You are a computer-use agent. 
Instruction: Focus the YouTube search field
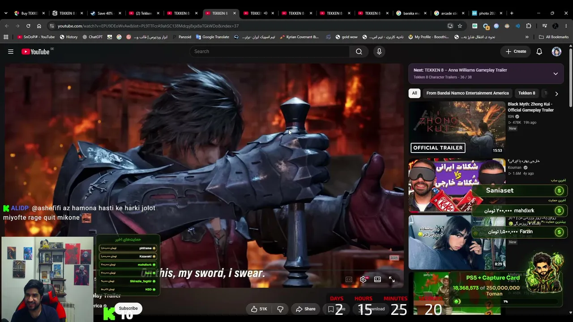pyautogui.click(x=270, y=51)
